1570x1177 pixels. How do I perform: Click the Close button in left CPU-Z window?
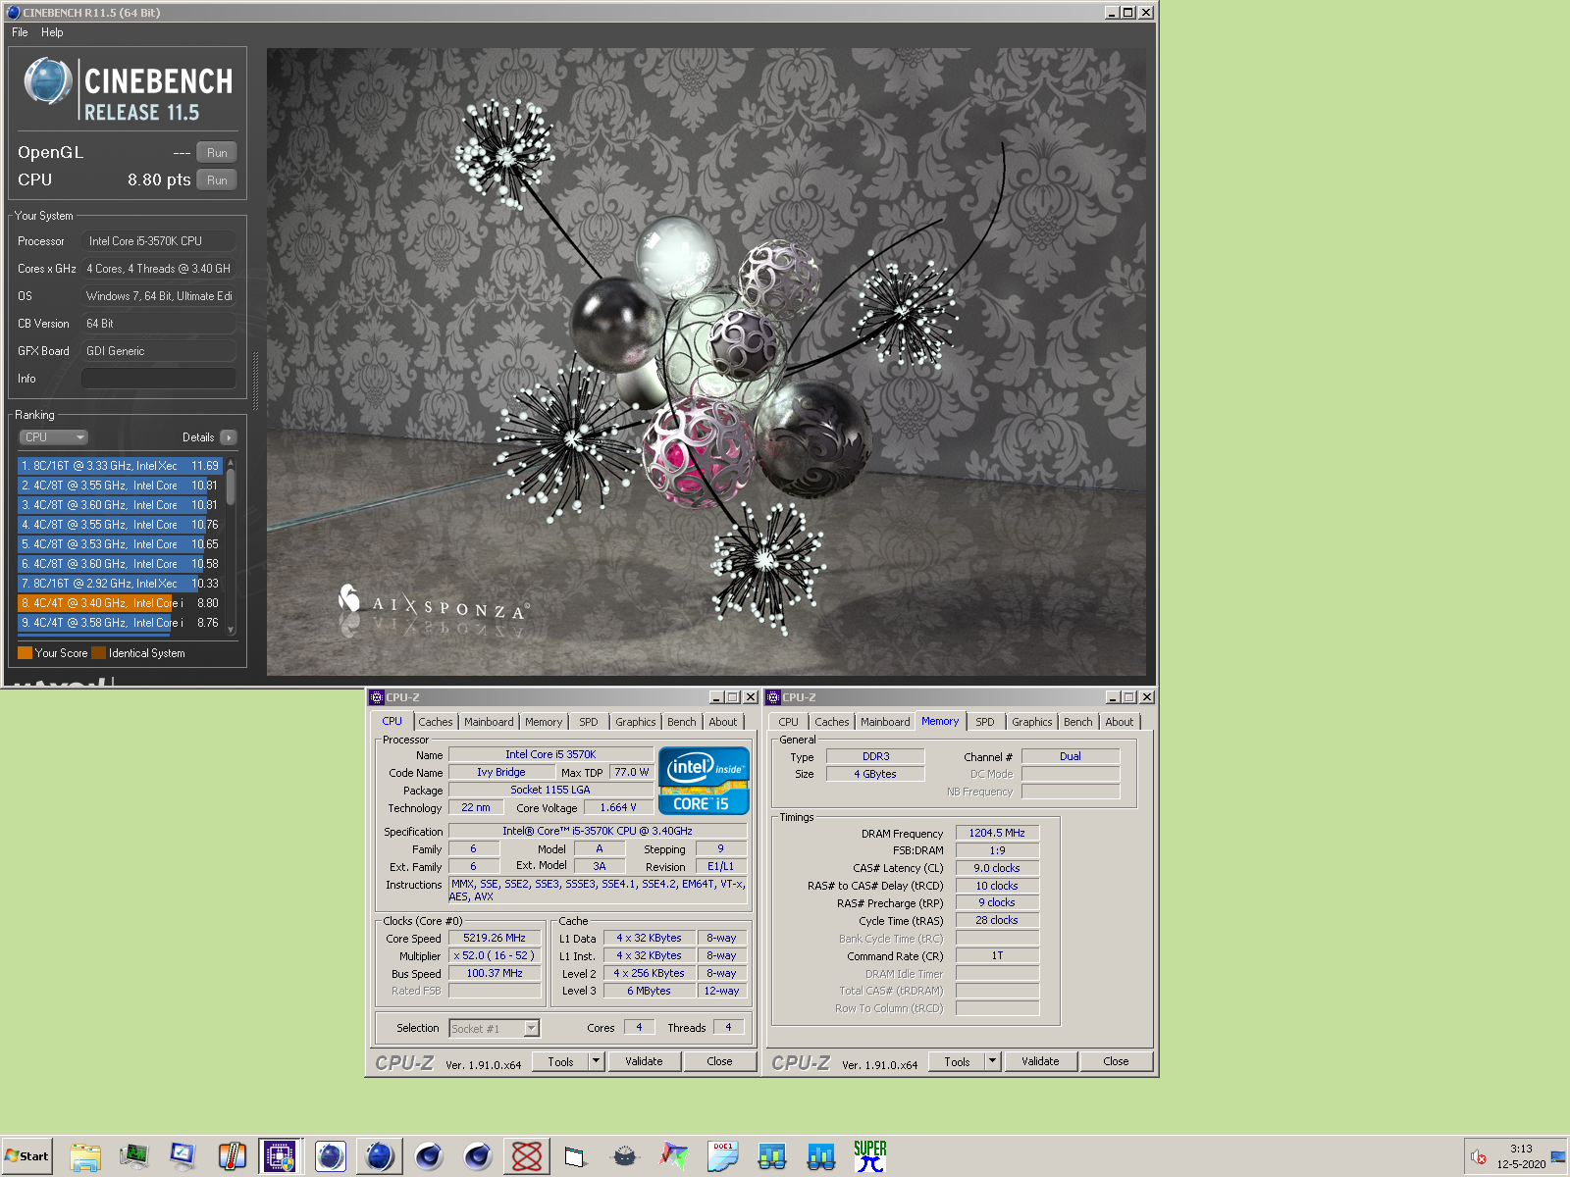[x=719, y=1061]
